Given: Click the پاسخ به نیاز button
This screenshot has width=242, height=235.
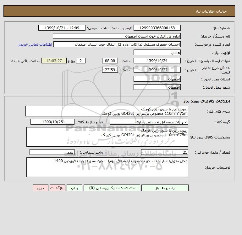Looking at the screenshot, I should point(165,188).
